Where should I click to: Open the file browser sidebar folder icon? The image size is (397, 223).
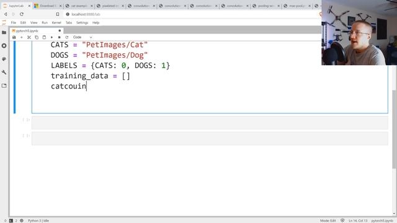pyautogui.click(x=4, y=32)
